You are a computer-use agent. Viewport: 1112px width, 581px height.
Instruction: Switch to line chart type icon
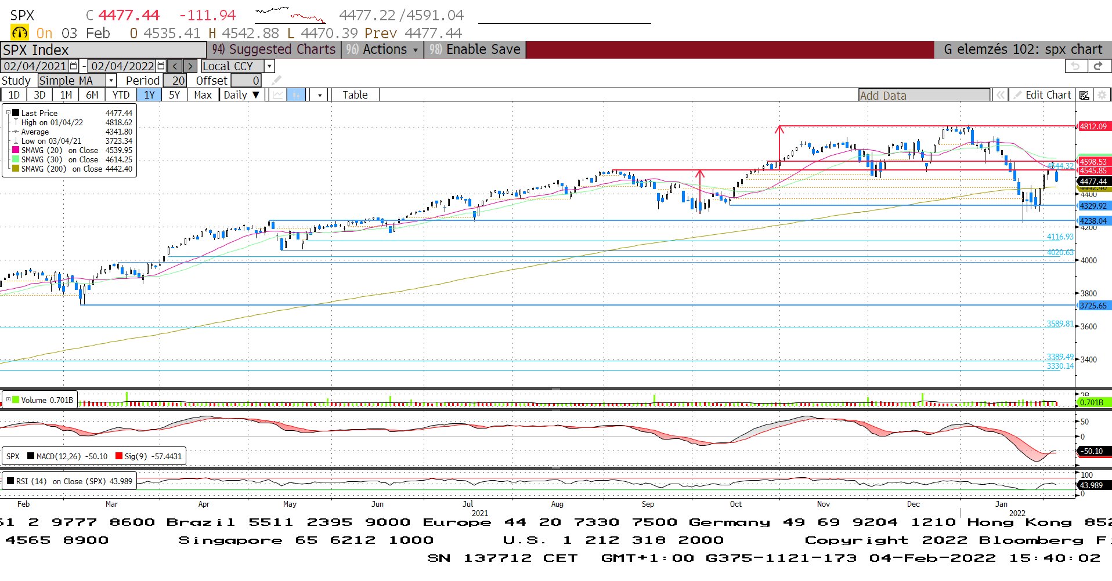[279, 95]
